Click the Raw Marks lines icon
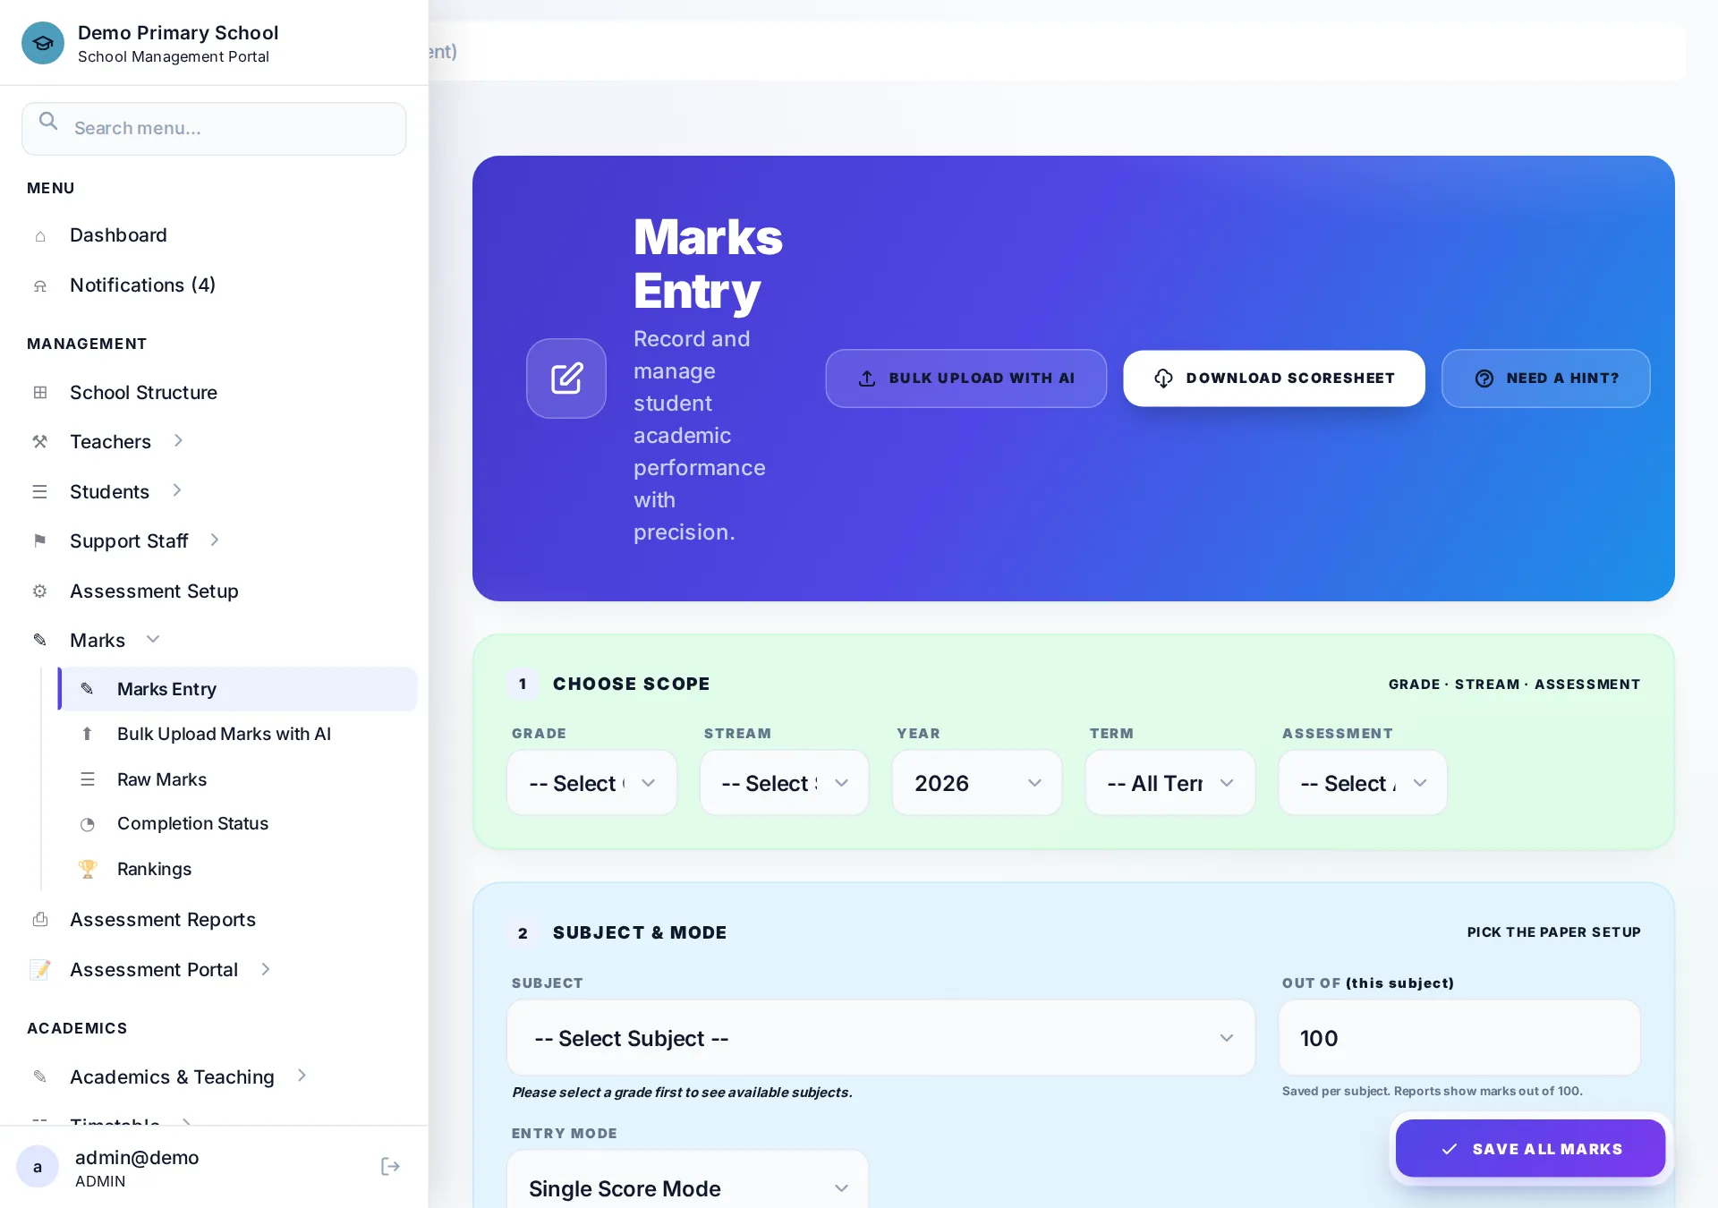1718x1208 pixels. (87, 779)
